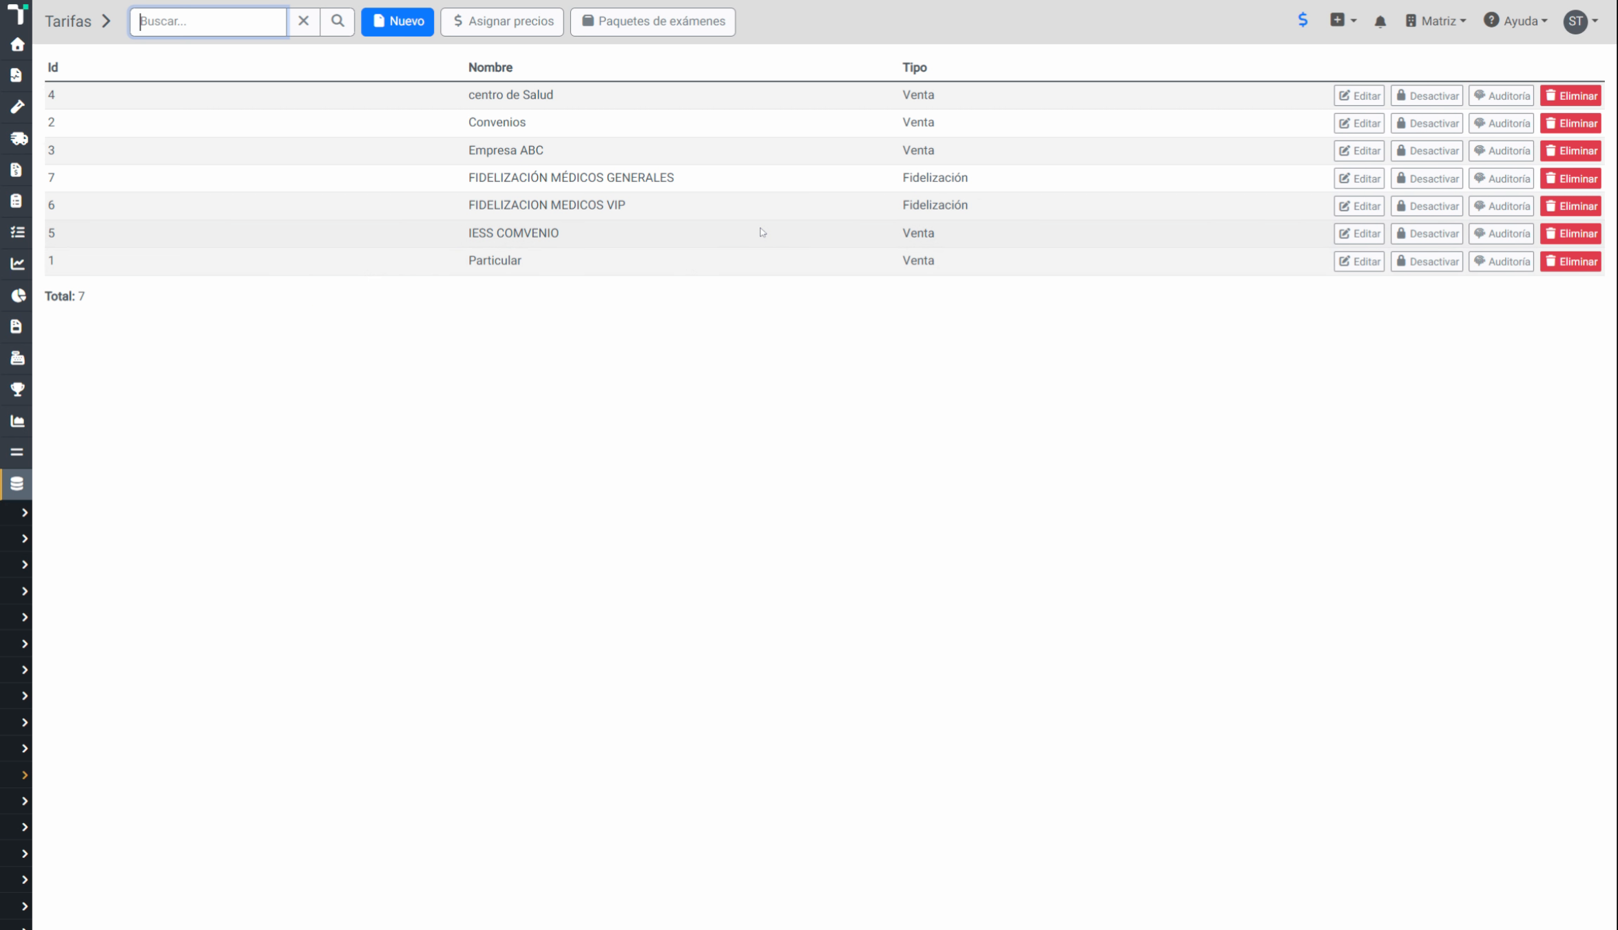
Task: Open the invoice dollar document icon
Action: click(17, 169)
